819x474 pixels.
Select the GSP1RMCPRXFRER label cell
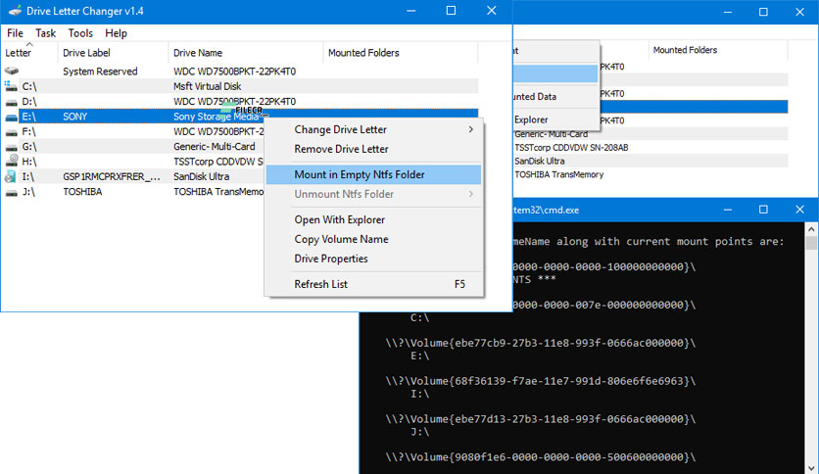coord(112,176)
